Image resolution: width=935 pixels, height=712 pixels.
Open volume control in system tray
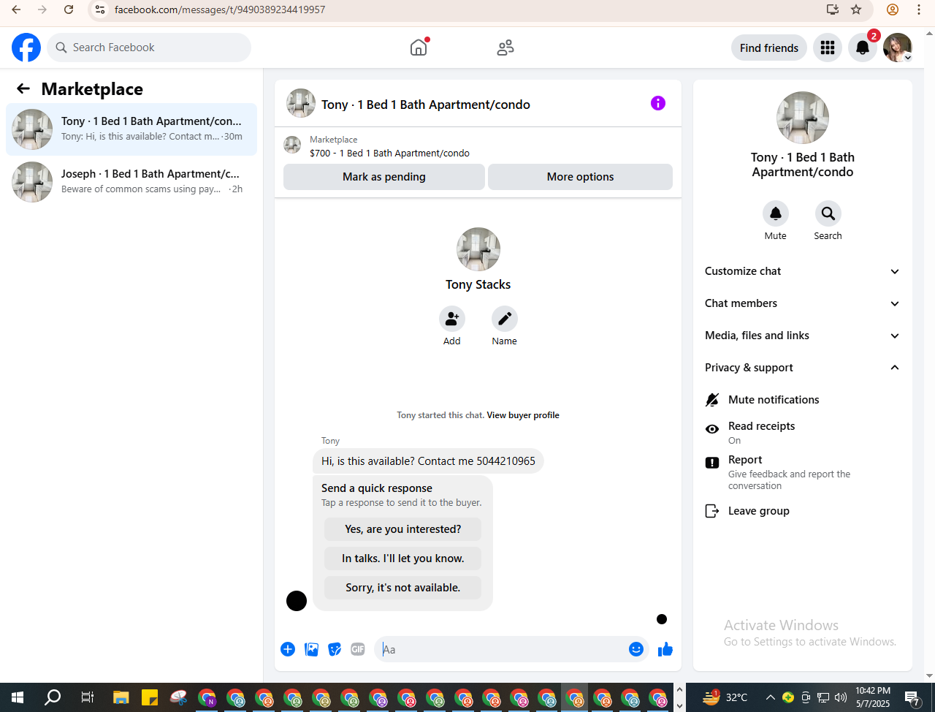pos(841,697)
